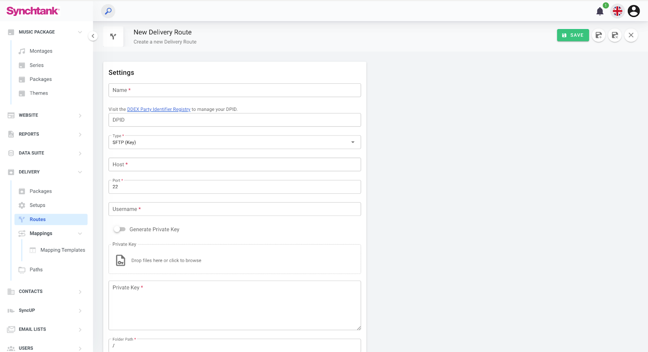Open Setups under Delivery

coord(37,205)
